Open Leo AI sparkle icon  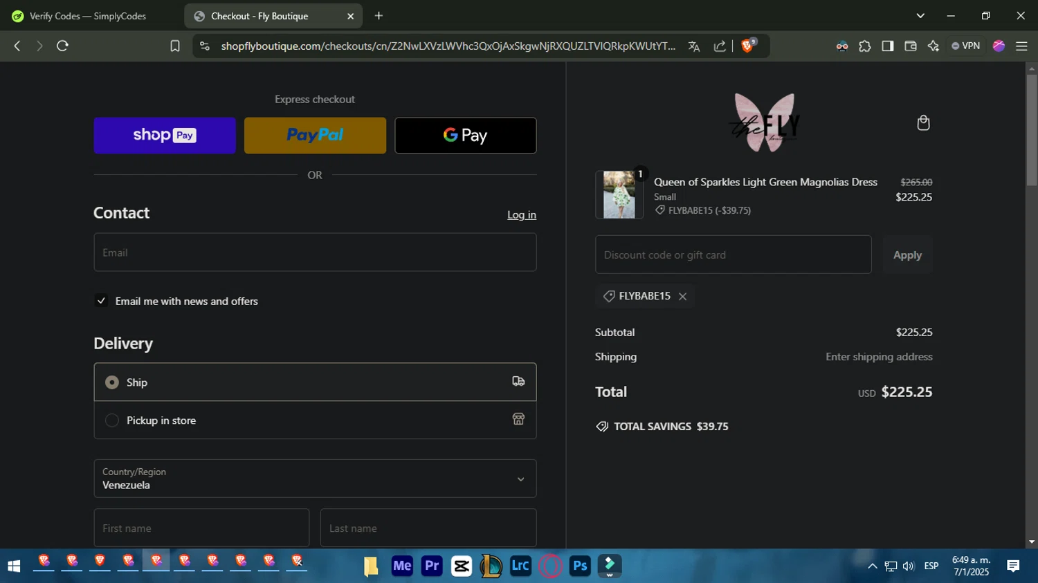point(934,46)
